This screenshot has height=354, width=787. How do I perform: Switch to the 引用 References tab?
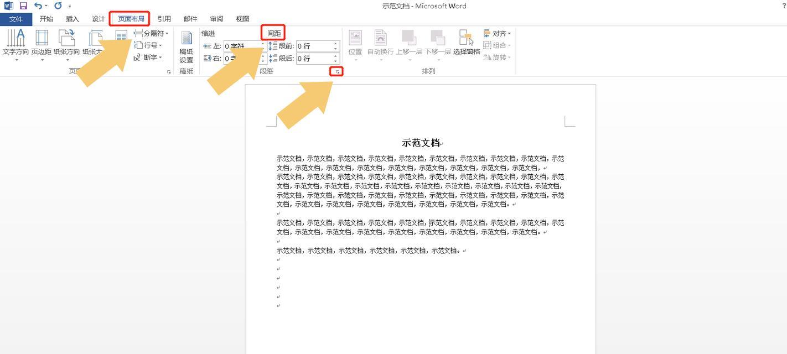[x=164, y=19]
